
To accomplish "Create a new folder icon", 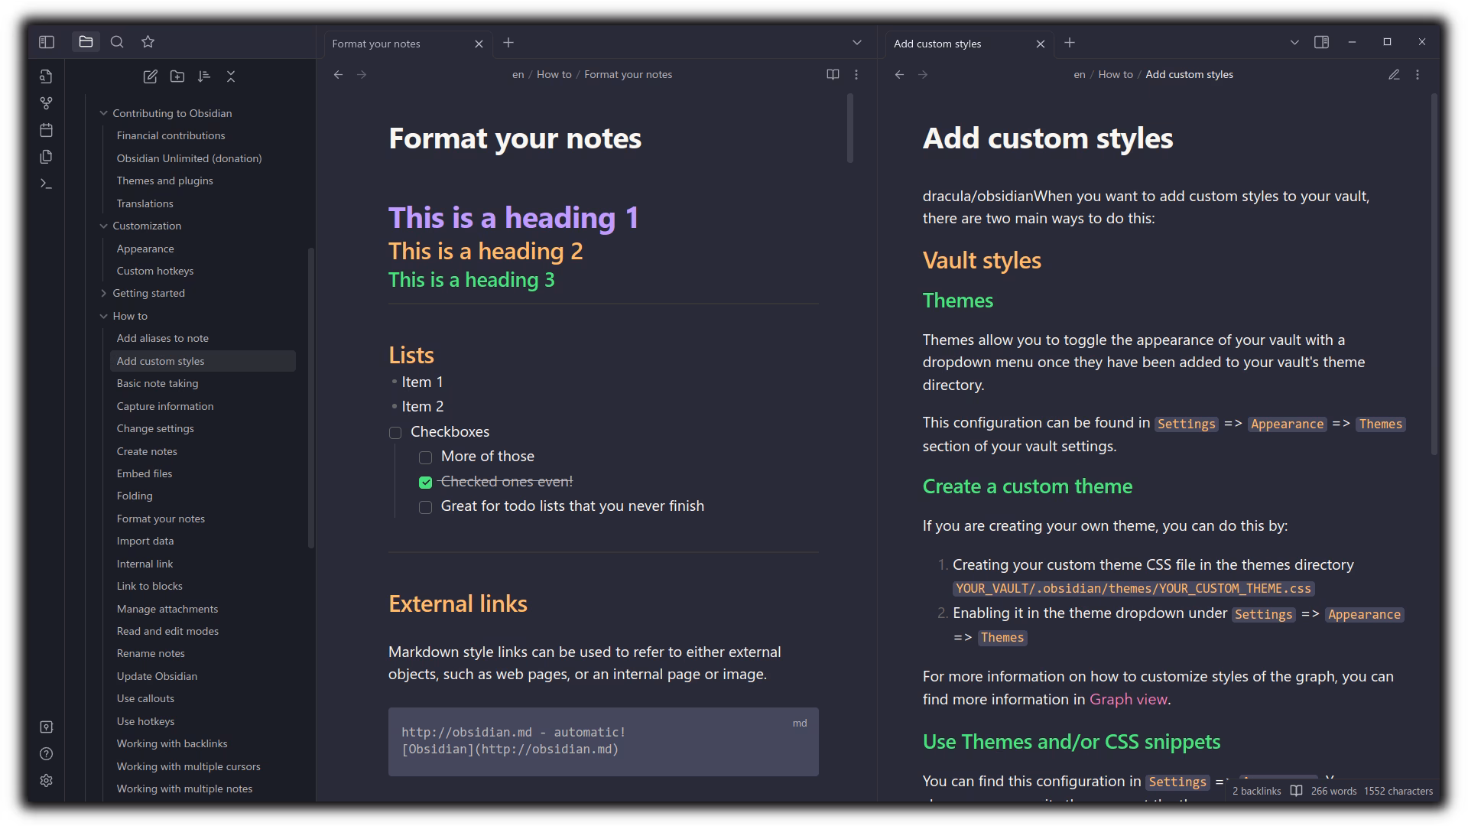I will pos(177,76).
